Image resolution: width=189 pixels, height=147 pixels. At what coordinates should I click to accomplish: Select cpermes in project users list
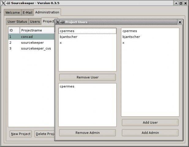pyautogui.click(x=88, y=31)
